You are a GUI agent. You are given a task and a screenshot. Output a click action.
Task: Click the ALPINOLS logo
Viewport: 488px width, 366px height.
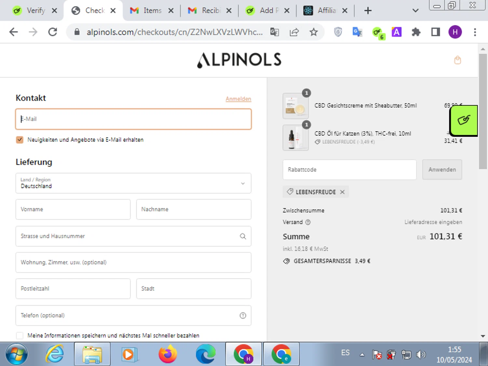[x=239, y=60]
